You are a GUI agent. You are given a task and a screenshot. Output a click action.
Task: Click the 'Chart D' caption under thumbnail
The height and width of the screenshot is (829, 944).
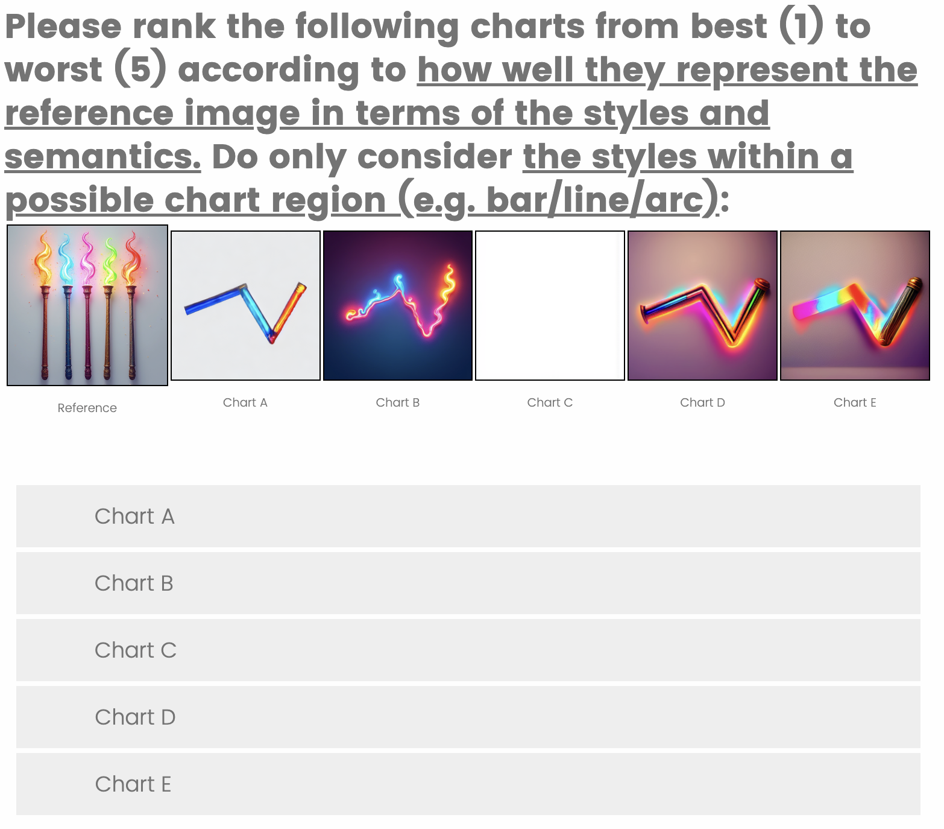click(x=702, y=402)
